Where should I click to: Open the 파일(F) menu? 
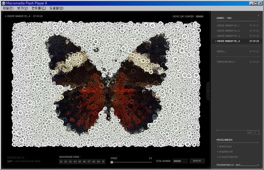(x=8, y=8)
